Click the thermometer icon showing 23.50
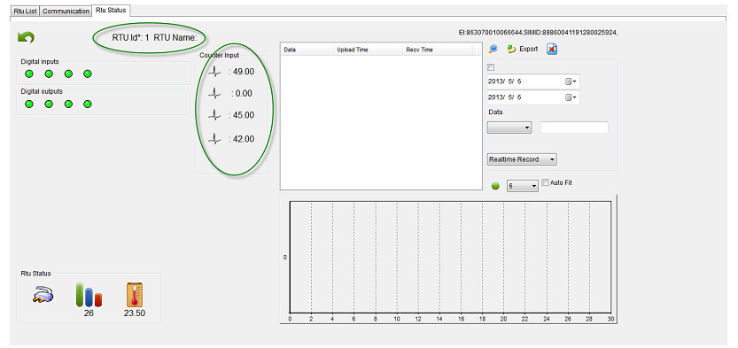This screenshot has height=348, width=738. [x=135, y=295]
